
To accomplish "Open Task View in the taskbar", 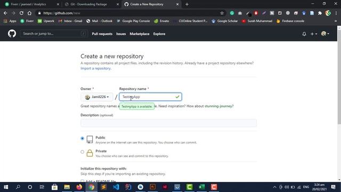I will point(42,187).
